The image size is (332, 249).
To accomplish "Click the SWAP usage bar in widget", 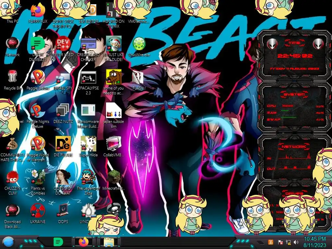I will pos(288,117).
